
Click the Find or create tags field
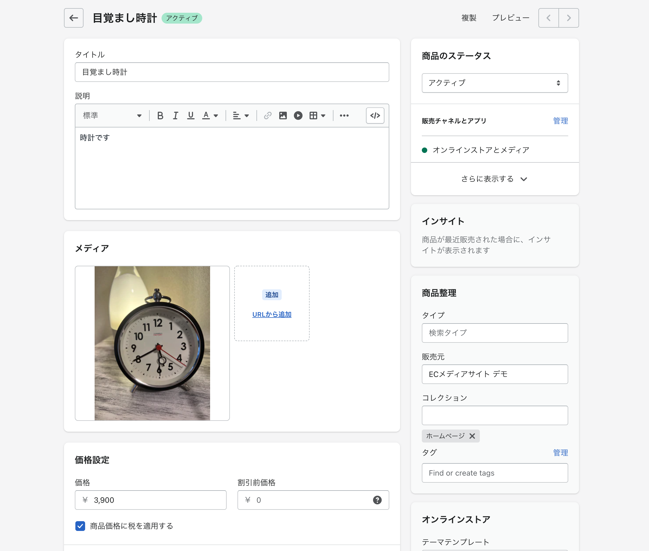[494, 473]
